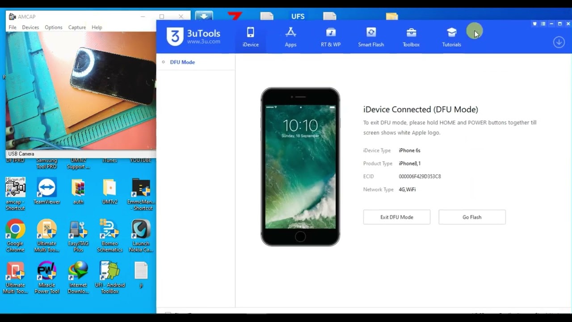Select the UFS desktop icon behind 3uTools
The height and width of the screenshot is (322, 572).
pos(298,16)
